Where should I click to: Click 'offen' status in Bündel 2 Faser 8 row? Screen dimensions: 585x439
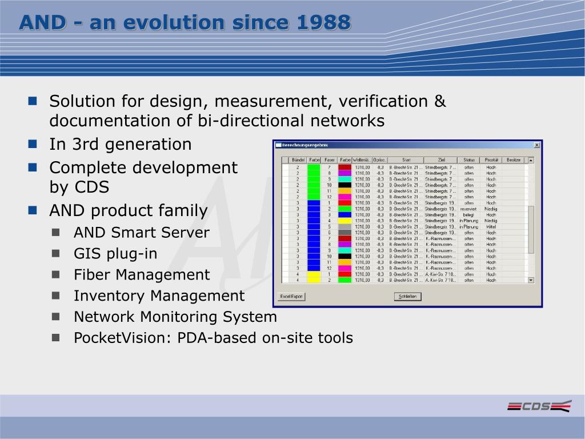468,173
